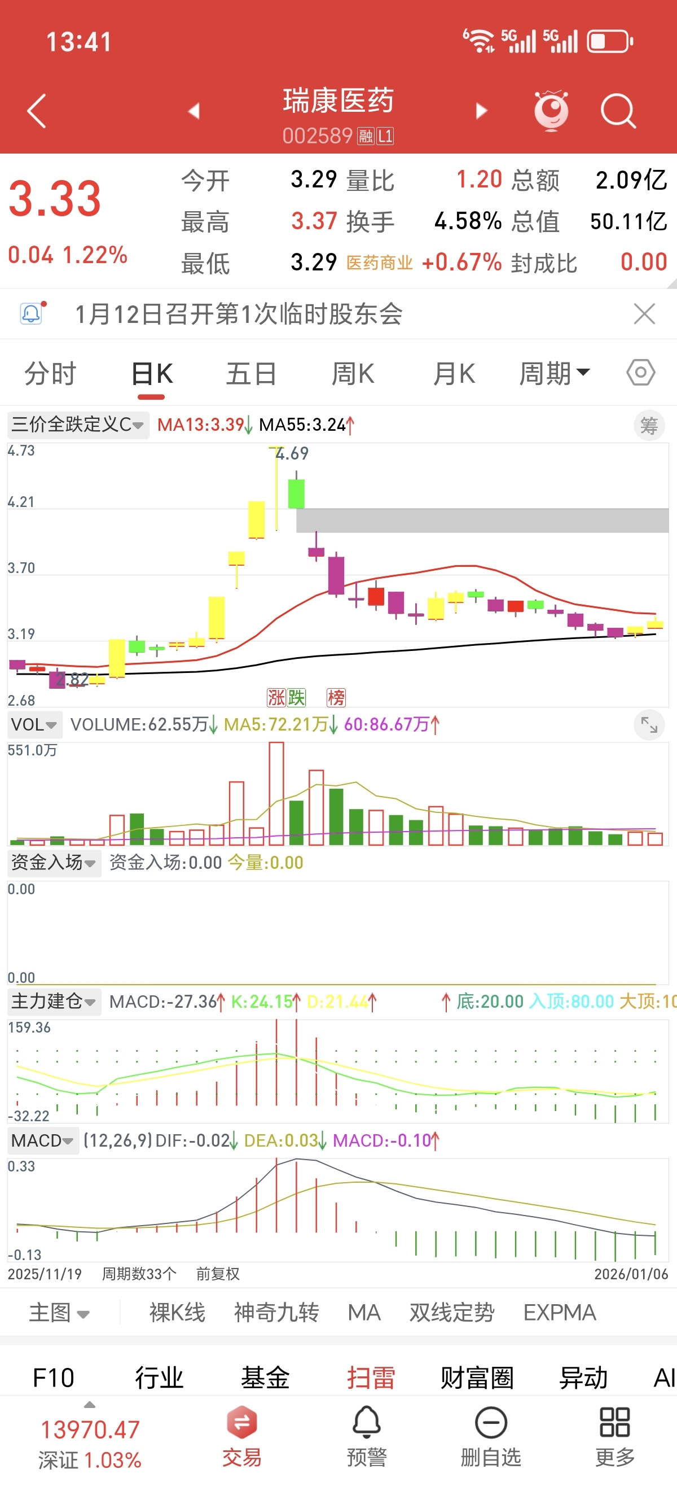Open the 更多 more grid icon
Image resolution: width=677 pixels, height=1504 pixels.
(615, 1437)
